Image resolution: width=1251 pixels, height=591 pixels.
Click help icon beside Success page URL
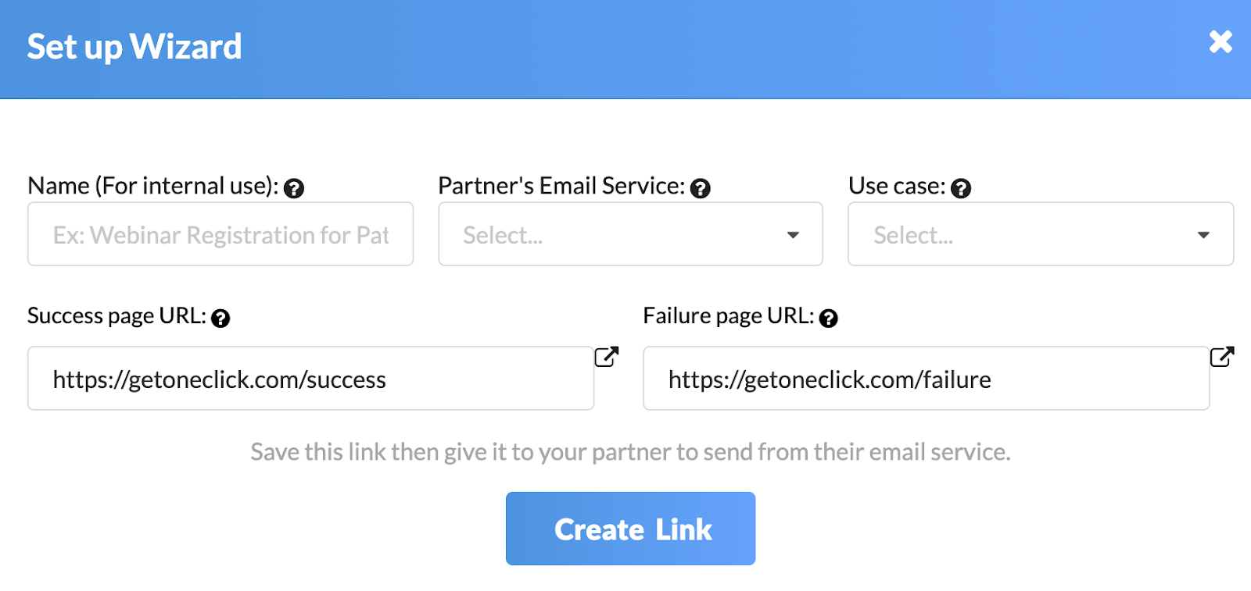coord(220,318)
